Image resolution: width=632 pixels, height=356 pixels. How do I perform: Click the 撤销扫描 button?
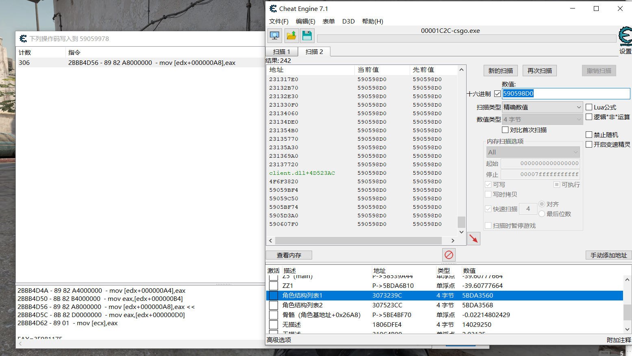pos(599,71)
